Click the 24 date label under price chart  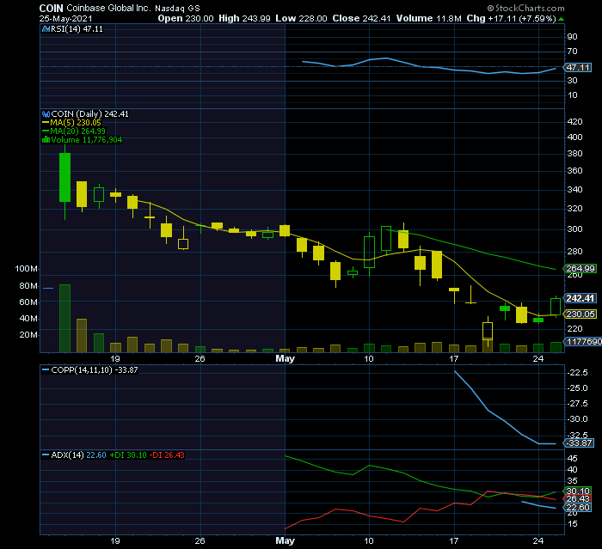(538, 358)
